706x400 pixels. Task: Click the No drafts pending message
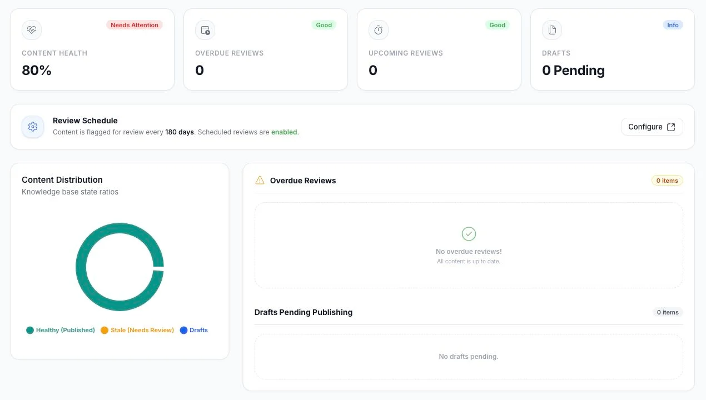click(x=469, y=357)
